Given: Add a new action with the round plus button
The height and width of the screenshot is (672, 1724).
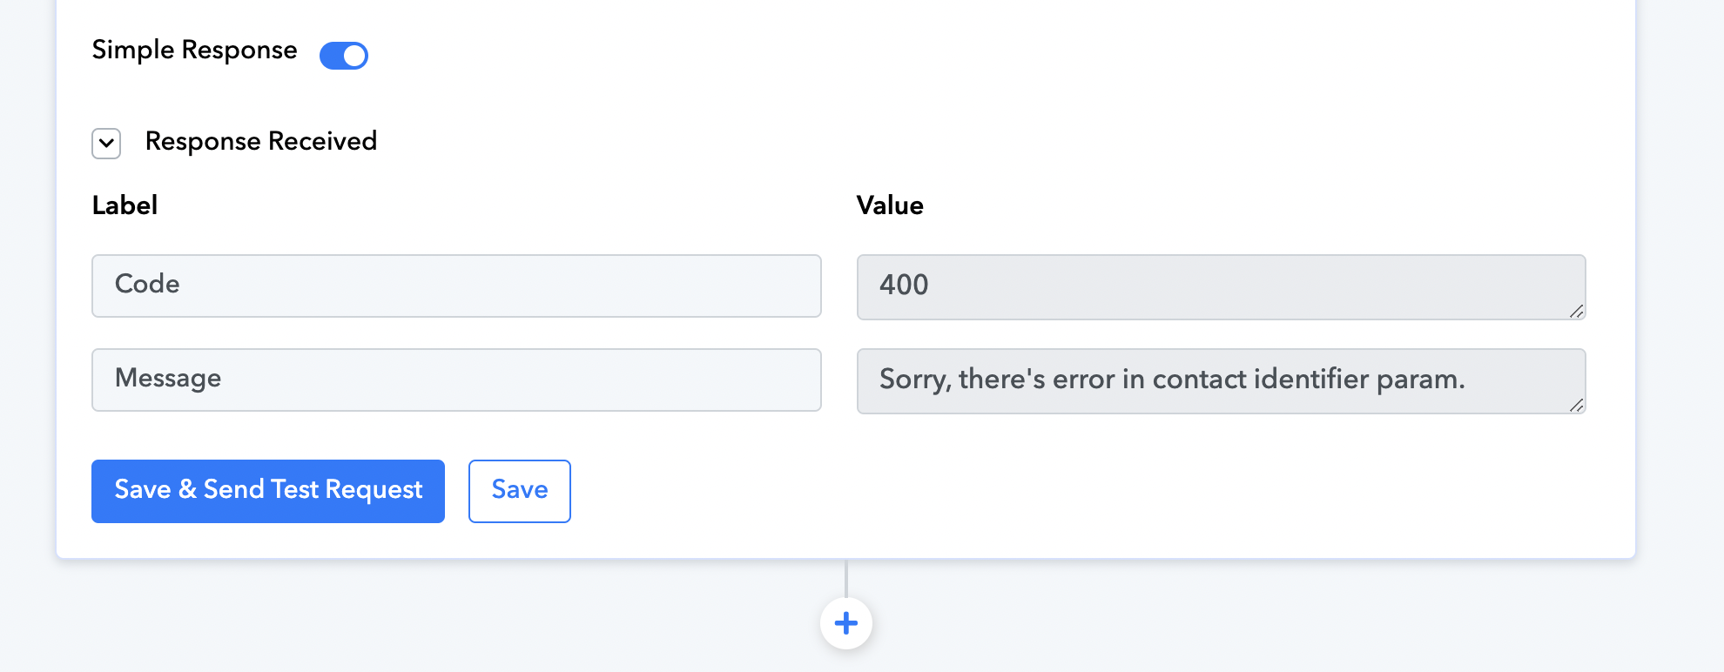Looking at the screenshot, I should (845, 623).
